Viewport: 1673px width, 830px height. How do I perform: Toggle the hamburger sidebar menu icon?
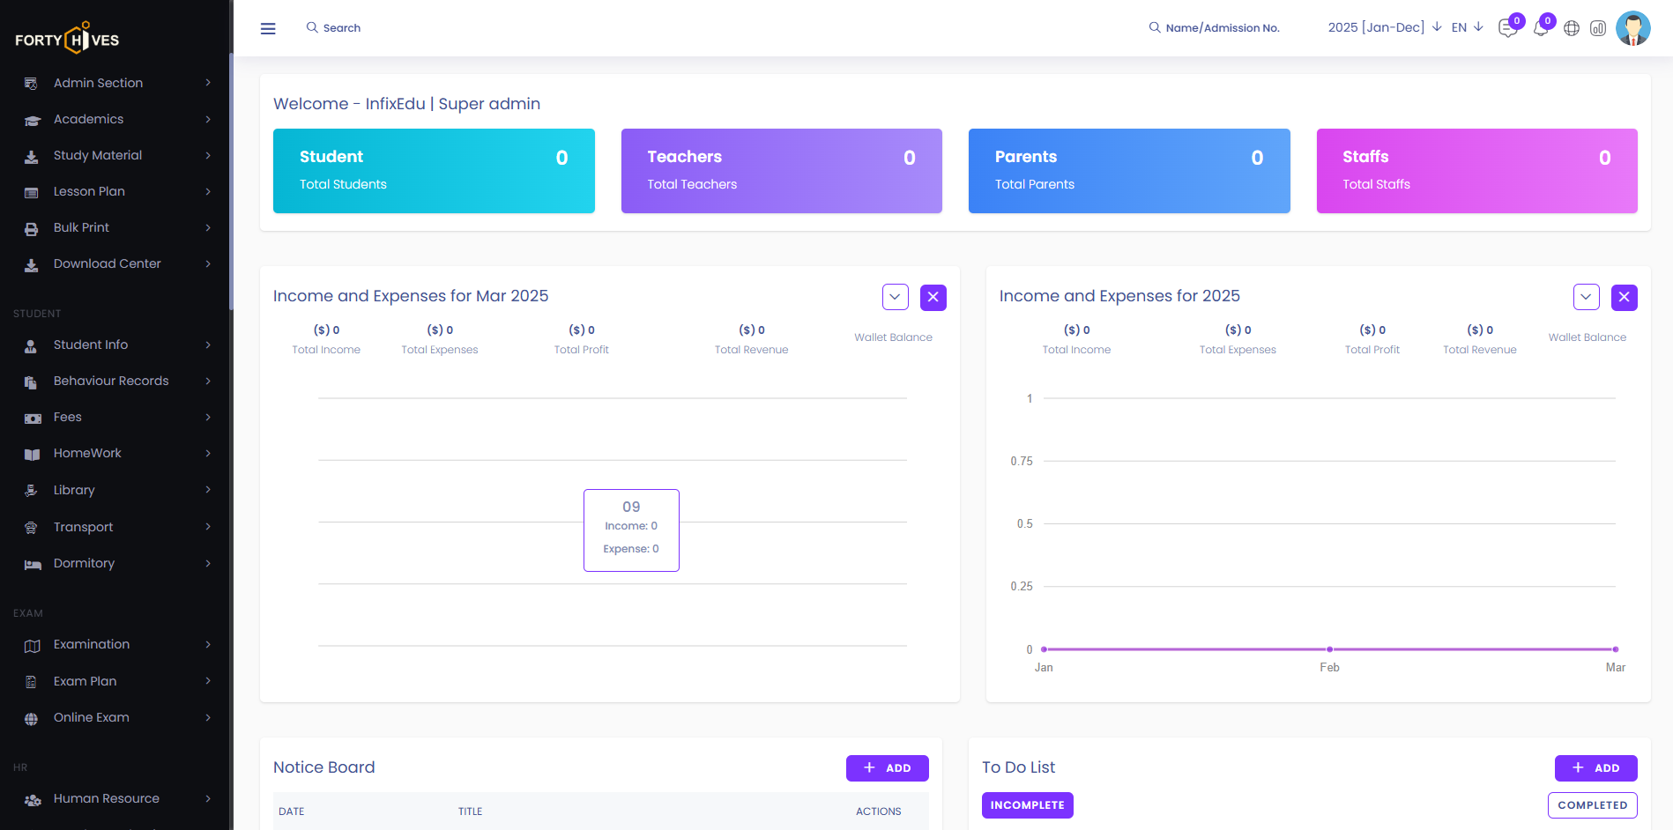point(268,28)
